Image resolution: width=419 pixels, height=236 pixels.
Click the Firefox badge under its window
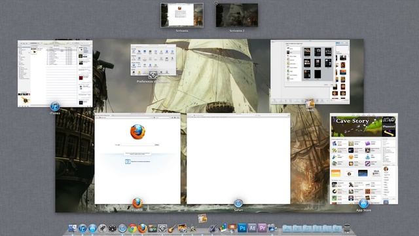[x=137, y=203]
